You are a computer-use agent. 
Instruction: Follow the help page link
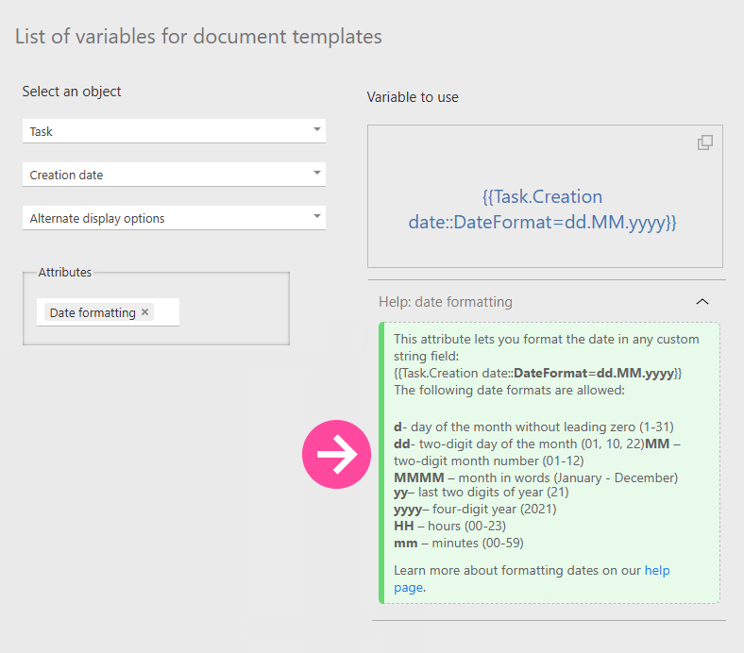(x=657, y=571)
